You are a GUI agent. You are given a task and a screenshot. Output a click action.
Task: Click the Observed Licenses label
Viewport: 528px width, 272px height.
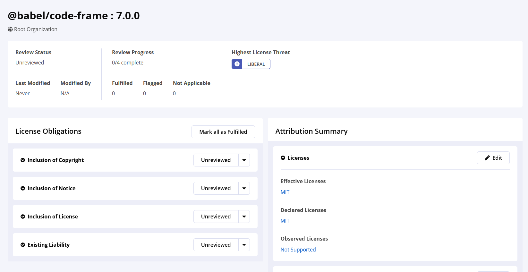pyautogui.click(x=304, y=239)
